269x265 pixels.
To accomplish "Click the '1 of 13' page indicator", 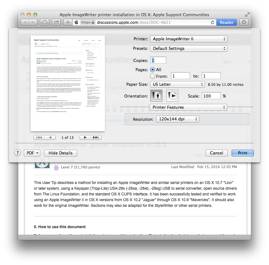I will coord(68,138).
